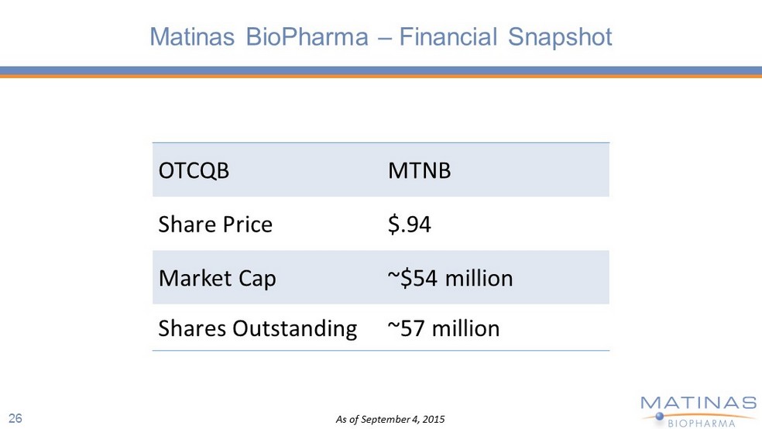Select the OTCQB label cell
This screenshot has height=429, width=762.
point(194,170)
